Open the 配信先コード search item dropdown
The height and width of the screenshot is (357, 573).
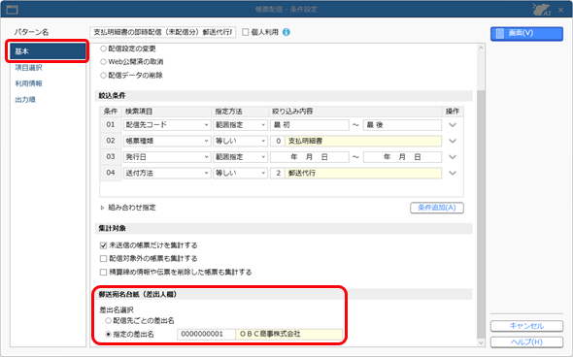167,125
